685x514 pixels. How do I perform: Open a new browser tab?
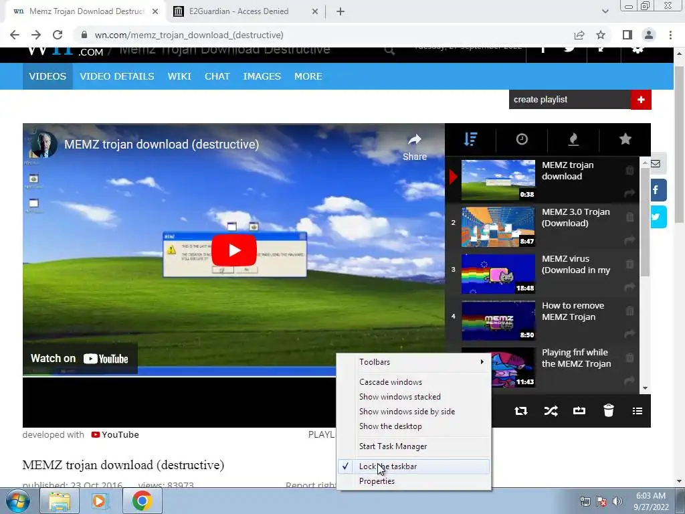pos(340,12)
